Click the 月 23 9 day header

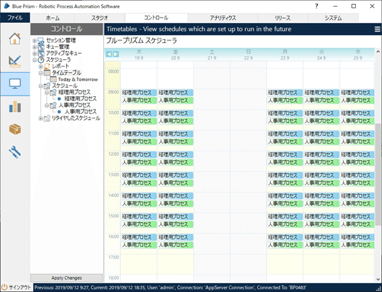[x=285, y=54]
